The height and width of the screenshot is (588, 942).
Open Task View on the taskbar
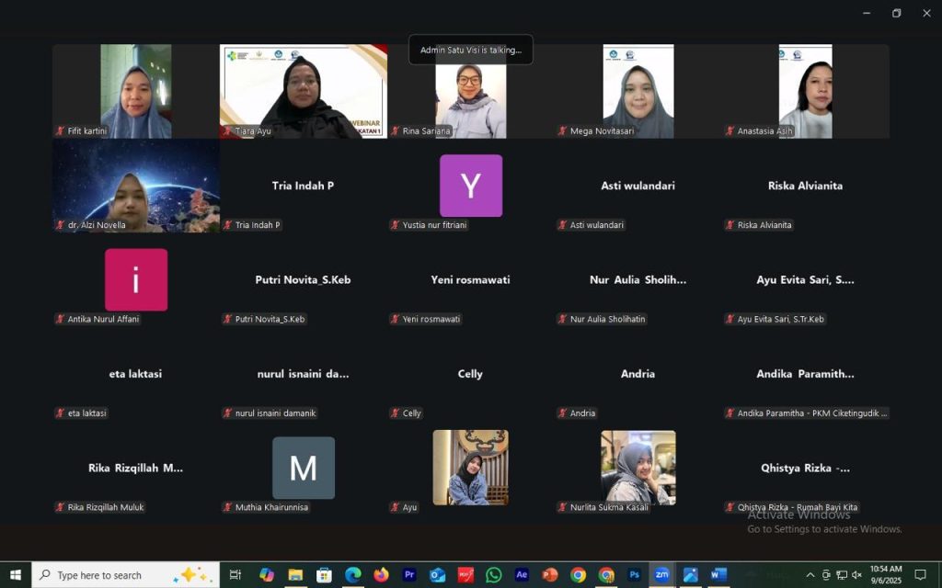[x=235, y=575]
